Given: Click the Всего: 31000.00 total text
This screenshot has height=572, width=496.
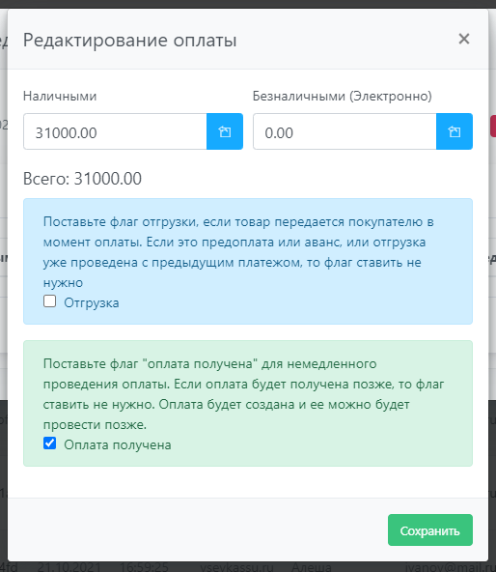Looking at the screenshot, I should pyautogui.click(x=82, y=179).
